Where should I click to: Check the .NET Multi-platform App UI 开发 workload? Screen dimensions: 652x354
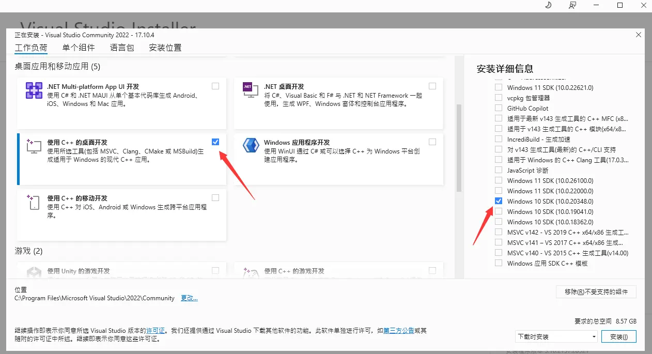coord(215,86)
